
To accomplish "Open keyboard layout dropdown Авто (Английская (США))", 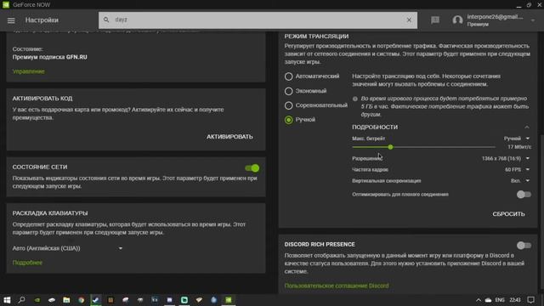I will [x=68, y=248].
